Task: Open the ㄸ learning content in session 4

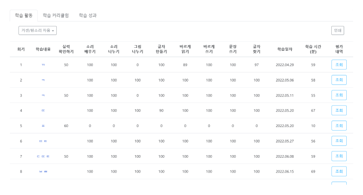Action: tap(43, 110)
